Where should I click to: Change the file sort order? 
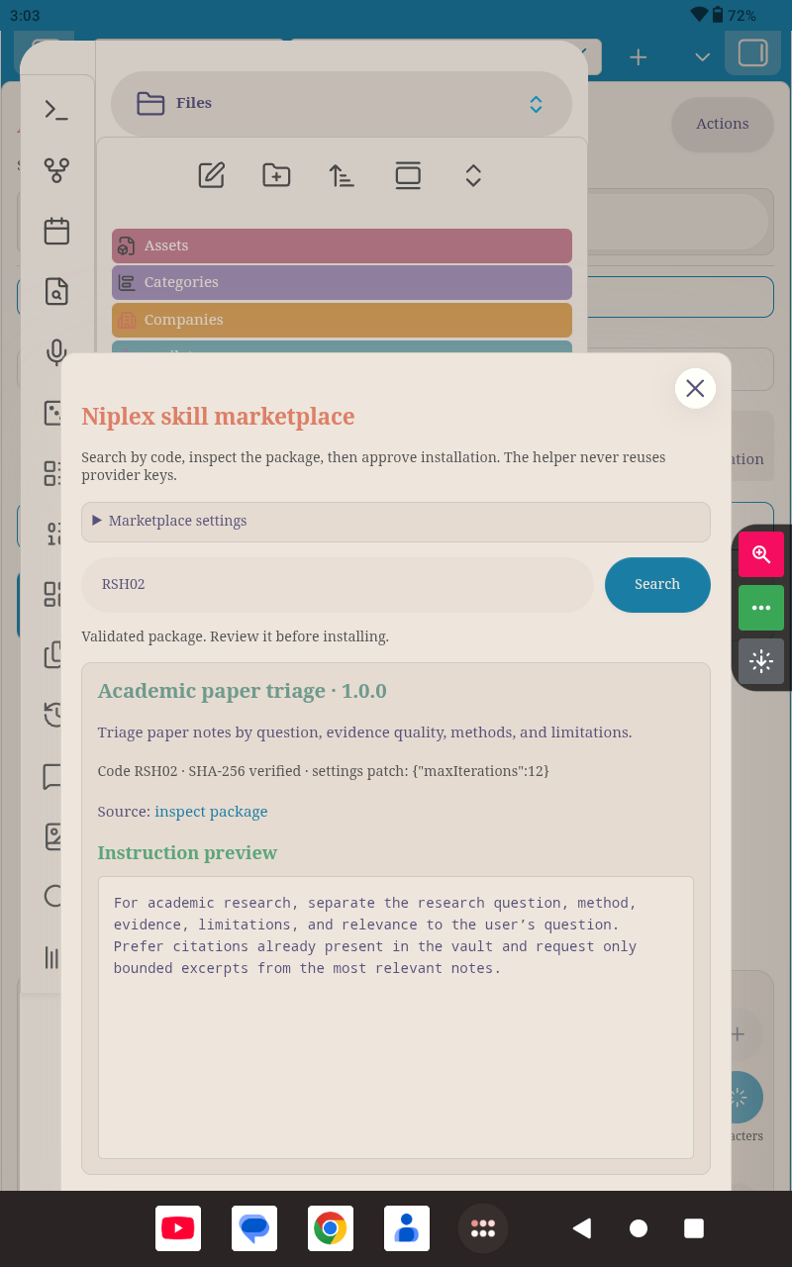pyautogui.click(x=342, y=175)
